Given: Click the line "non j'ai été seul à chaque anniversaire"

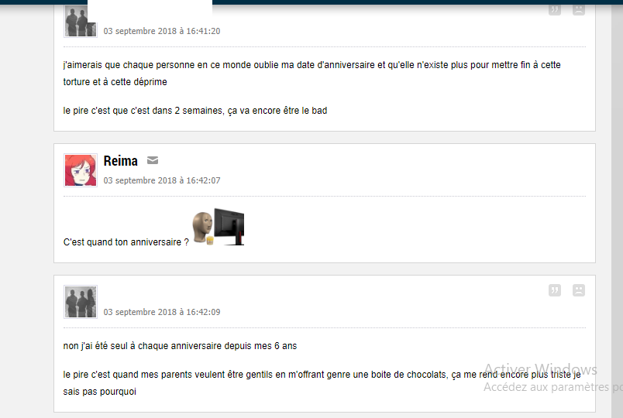Looking at the screenshot, I should [180, 346].
